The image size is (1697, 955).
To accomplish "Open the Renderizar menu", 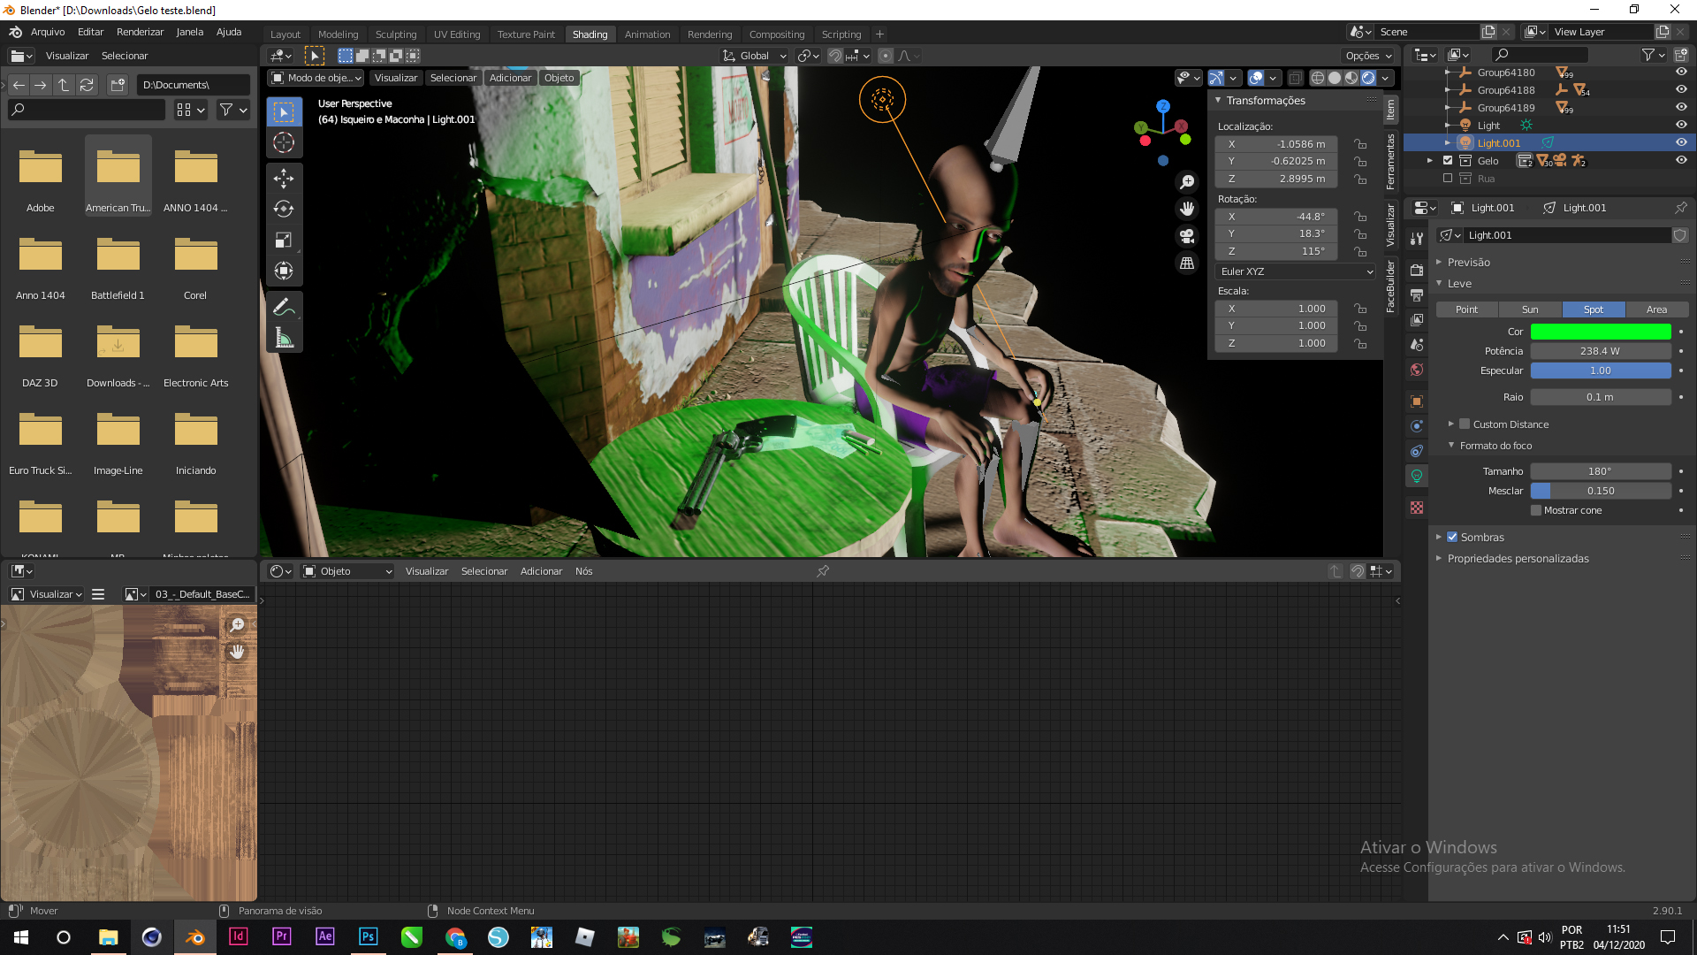I will (x=140, y=32).
